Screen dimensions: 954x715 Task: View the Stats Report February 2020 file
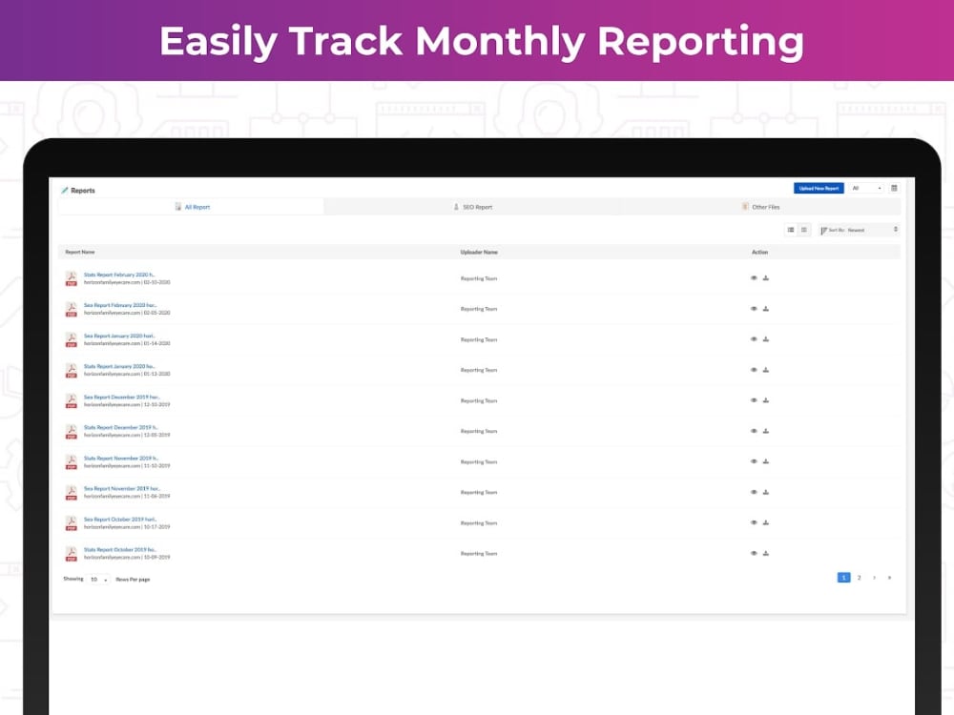pyautogui.click(x=754, y=277)
